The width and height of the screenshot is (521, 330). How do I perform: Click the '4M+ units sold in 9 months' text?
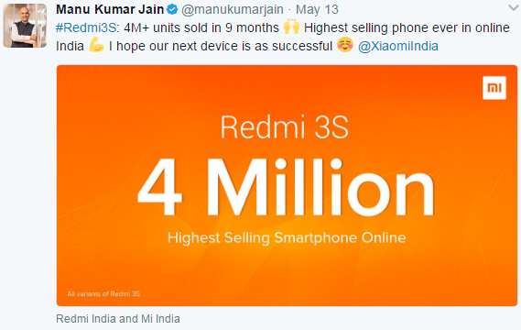click(201, 27)
